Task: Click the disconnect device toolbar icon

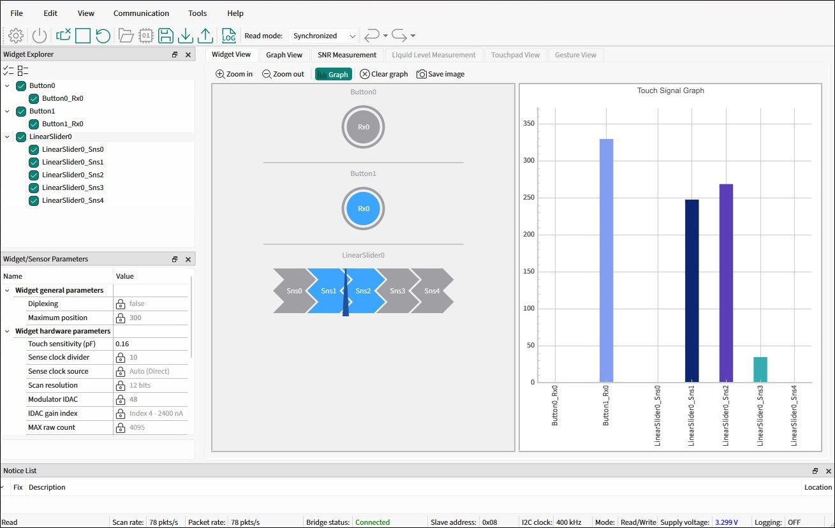Action: click(63, 36)
